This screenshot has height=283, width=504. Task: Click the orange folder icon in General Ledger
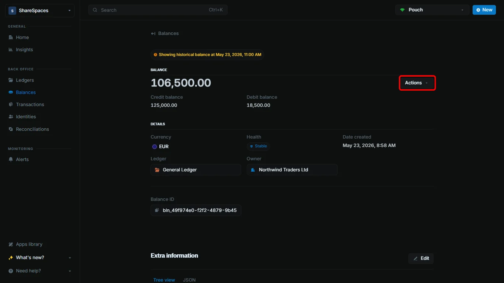[157, 170]
